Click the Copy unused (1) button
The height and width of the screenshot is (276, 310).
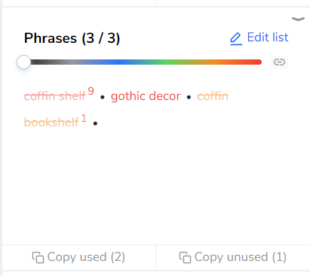pos(233,257)
